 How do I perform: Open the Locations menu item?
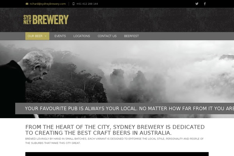click(82, 36)
